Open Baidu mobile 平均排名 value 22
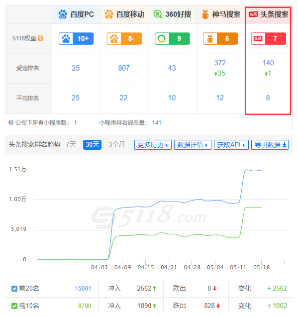The height and width of the screenshot is (317, 298). coord(124,98)
